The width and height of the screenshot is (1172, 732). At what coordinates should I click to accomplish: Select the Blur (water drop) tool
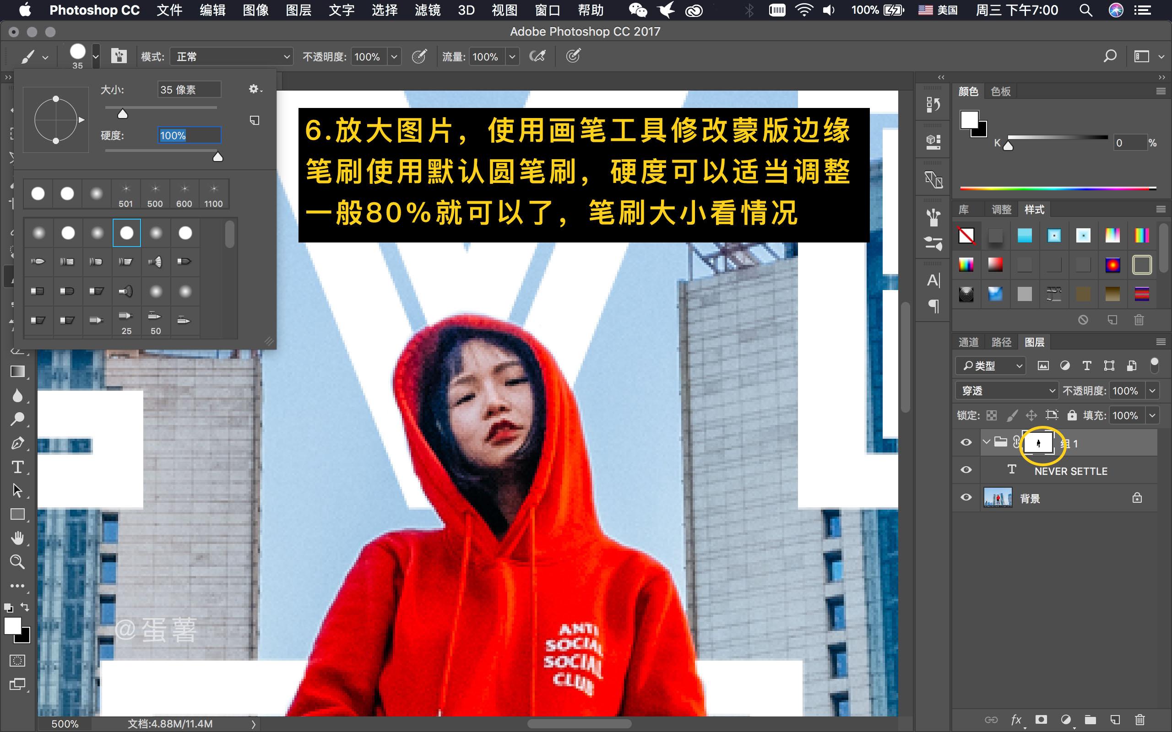tap(18, 396)
